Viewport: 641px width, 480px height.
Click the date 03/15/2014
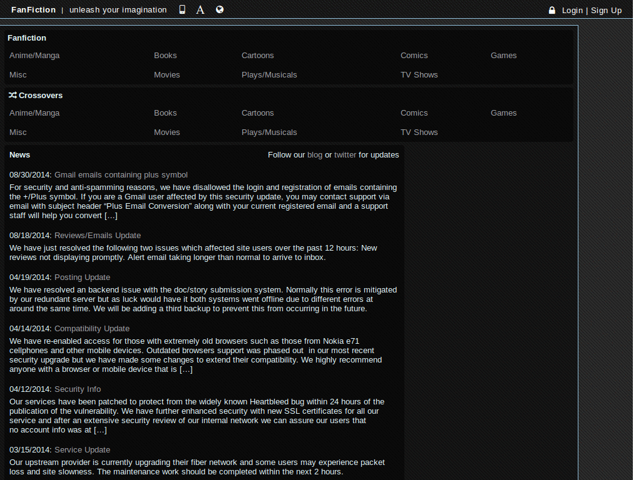31,450
